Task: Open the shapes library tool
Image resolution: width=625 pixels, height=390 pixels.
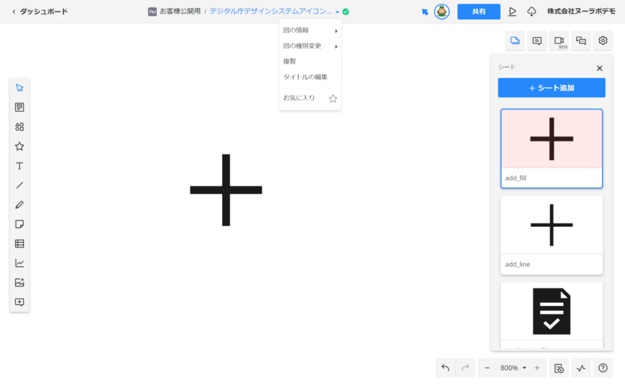Action: (20, 127)
